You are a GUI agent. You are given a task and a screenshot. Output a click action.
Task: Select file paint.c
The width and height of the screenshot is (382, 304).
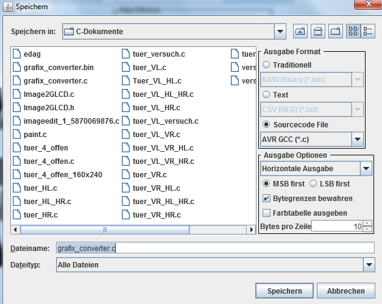coord(30,134)
